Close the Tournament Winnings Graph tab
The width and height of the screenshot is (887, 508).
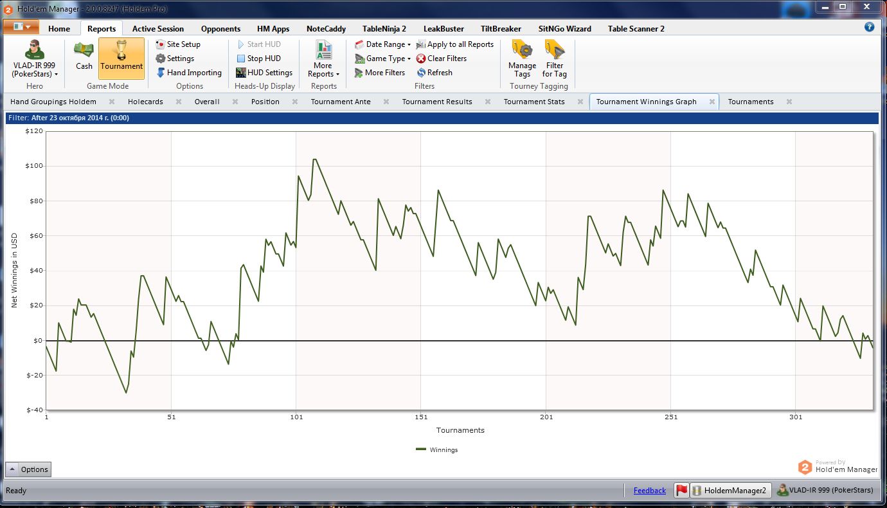712,102
